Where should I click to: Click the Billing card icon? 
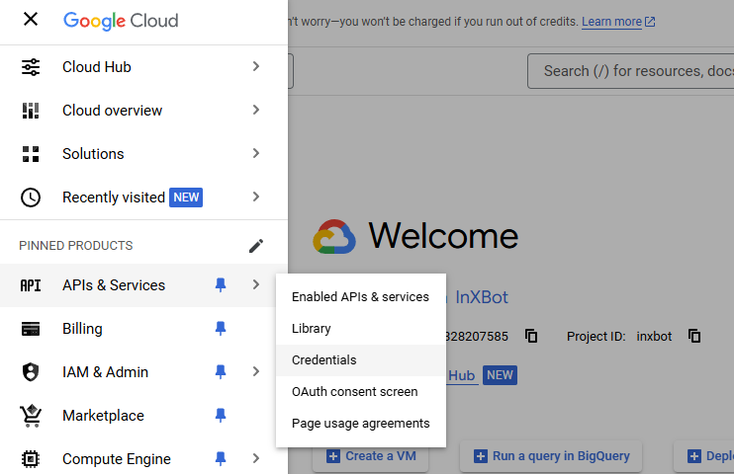coord(31,329)
